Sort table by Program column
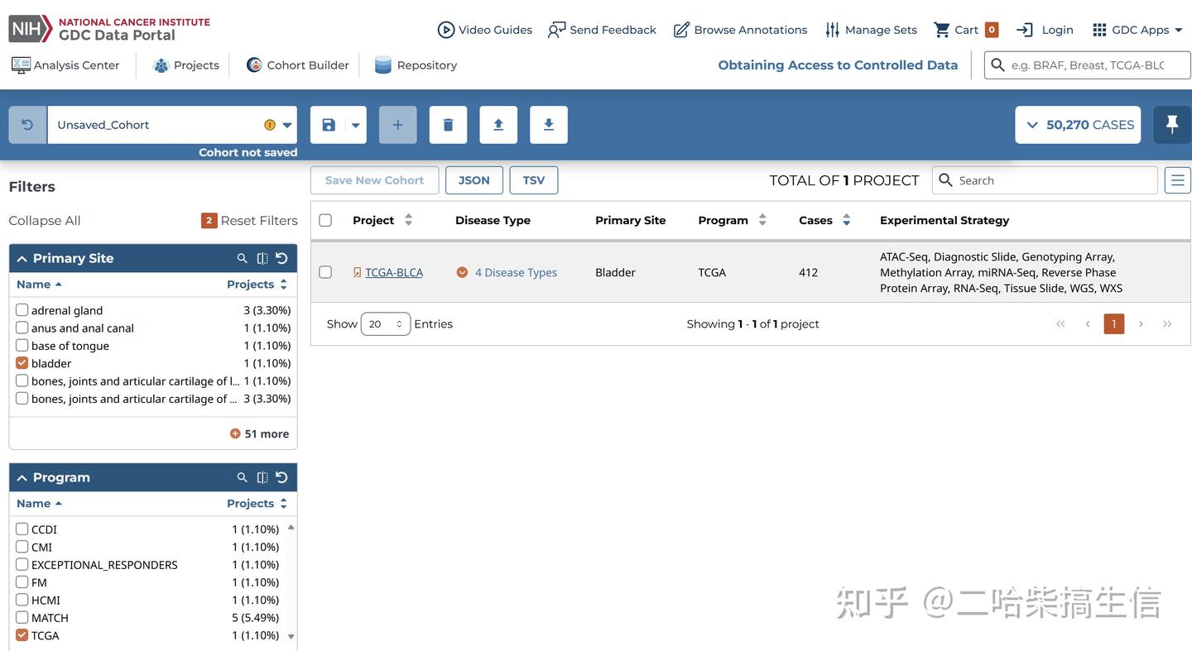The height and width of the screenshot is (651, 1192). pos(762,220)
